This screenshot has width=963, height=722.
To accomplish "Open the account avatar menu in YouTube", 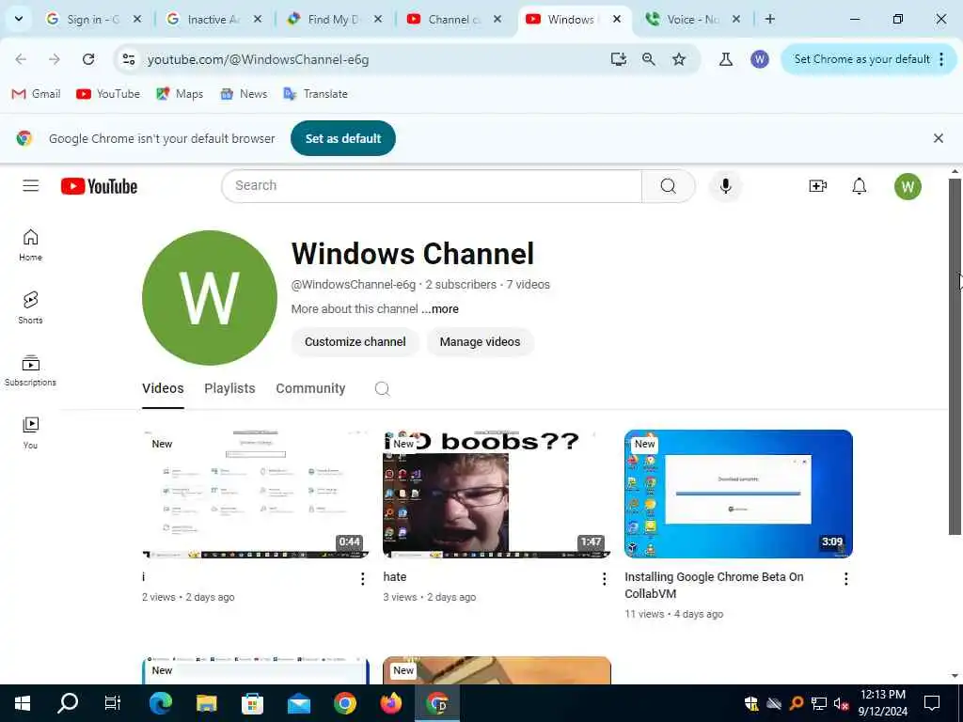I will click(908, 187).
